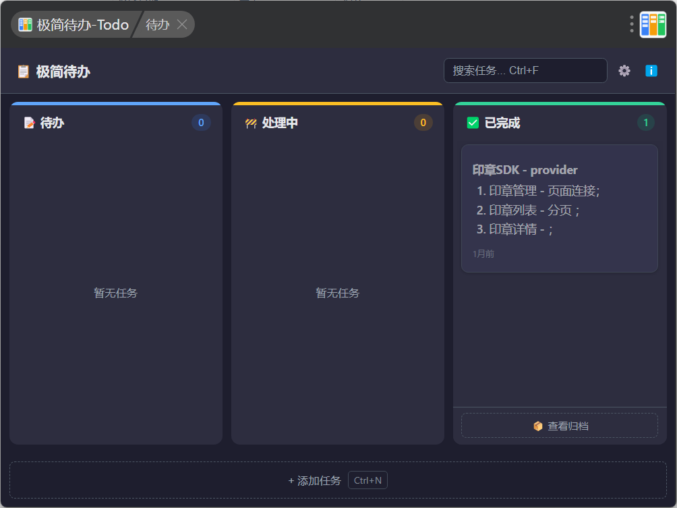Click the colorful Todo app logo at top right

click(x=653, y=24)
